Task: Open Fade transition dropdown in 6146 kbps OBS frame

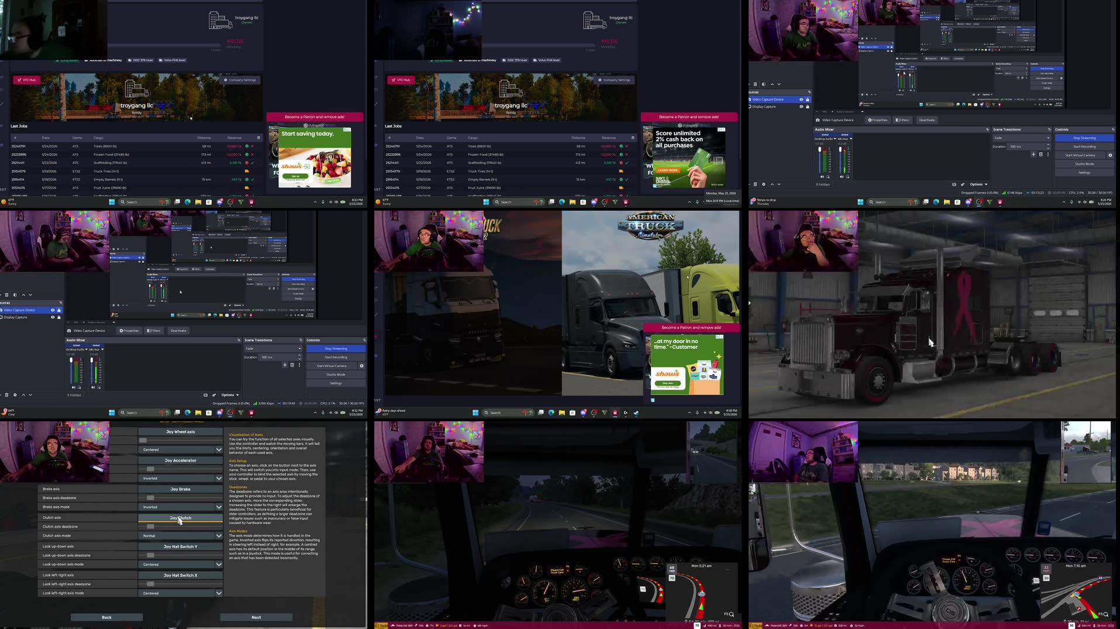Action: [1022, 138]
